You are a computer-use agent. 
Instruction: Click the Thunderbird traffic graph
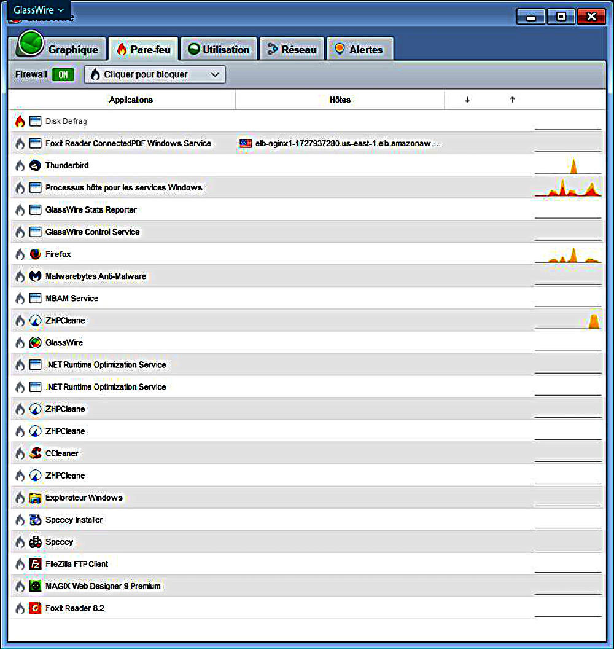(x=568, y=166)
